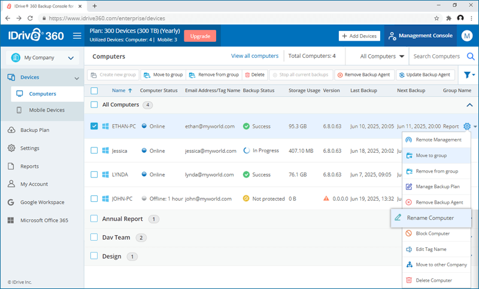The width and height of the screenshot is (479, 289).
Task: Click the Microsoft Office 365 icon
Action: (11, 220)
